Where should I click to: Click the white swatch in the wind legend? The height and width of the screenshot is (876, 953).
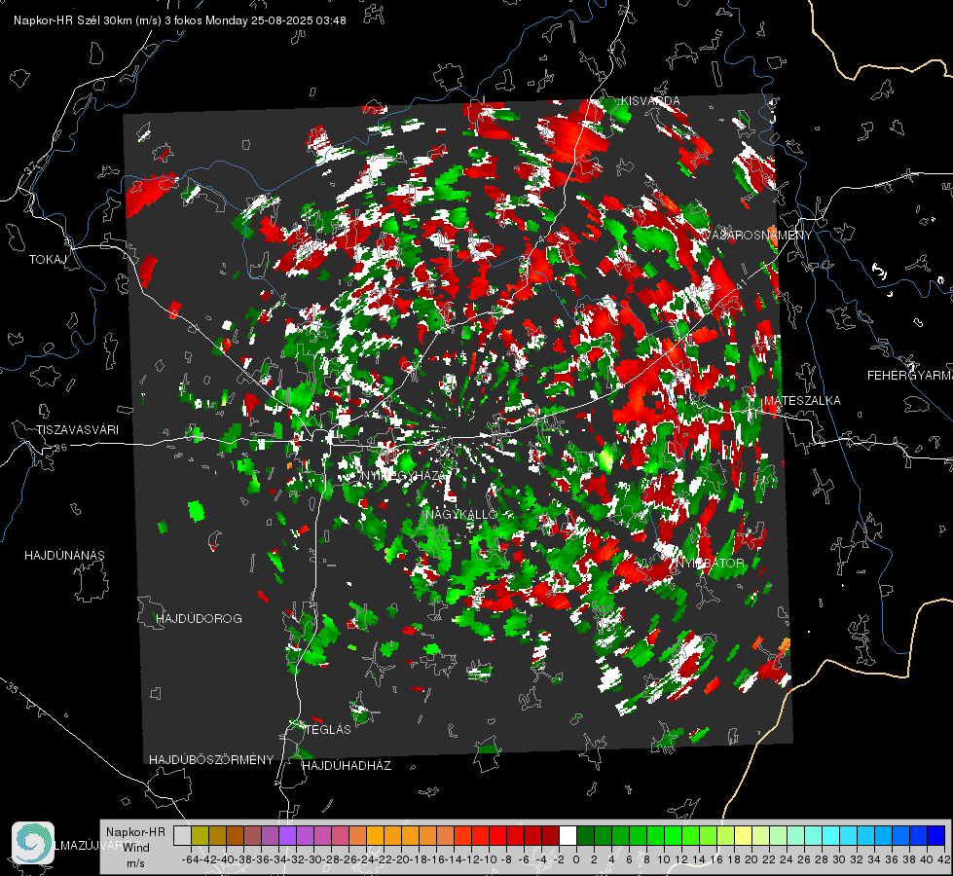click(568, 835)
